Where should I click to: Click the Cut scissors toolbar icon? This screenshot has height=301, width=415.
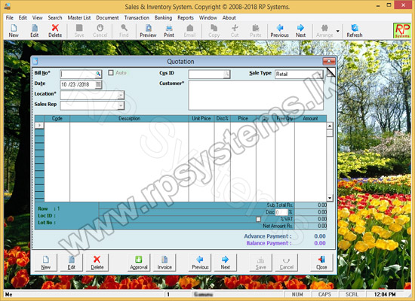pos(235,28)
